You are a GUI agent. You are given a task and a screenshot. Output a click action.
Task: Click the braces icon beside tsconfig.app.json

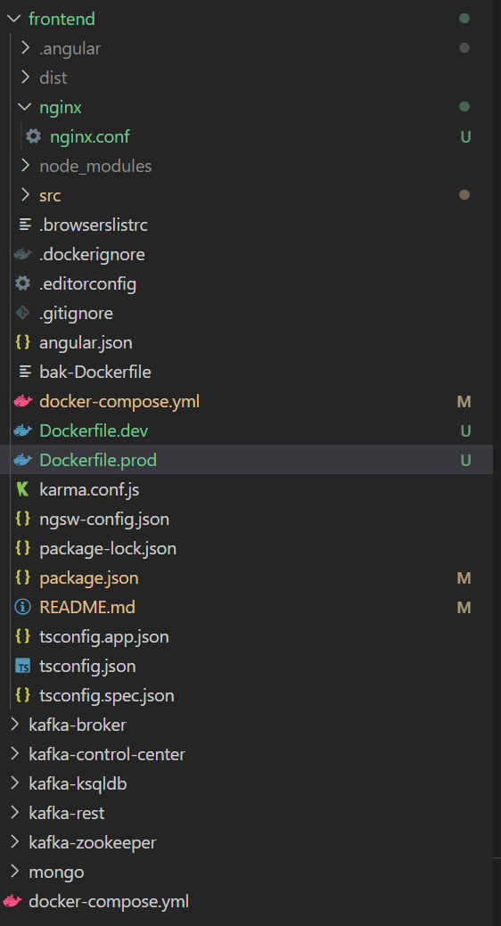(22, 636)
